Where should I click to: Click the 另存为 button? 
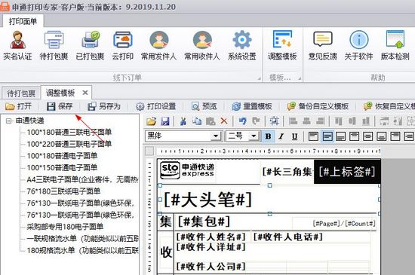[104, 106]
